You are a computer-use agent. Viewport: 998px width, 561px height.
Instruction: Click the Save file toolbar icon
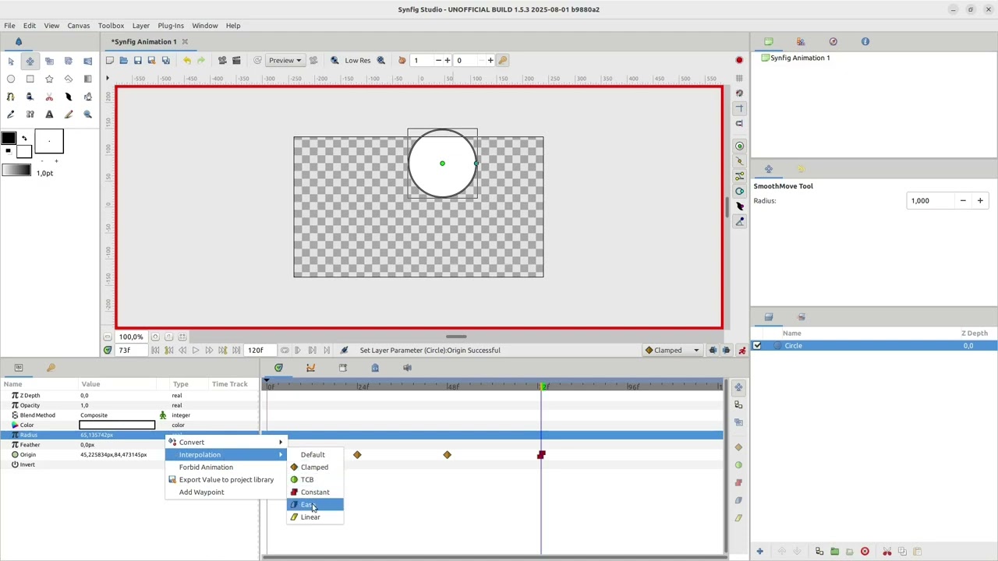(137, 60)
